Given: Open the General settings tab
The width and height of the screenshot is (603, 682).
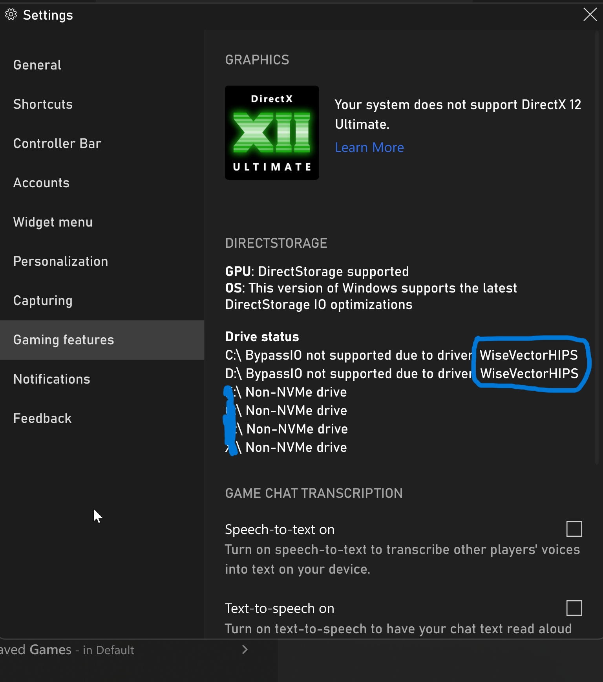Looking at the screenshot, I should (37, 65).
